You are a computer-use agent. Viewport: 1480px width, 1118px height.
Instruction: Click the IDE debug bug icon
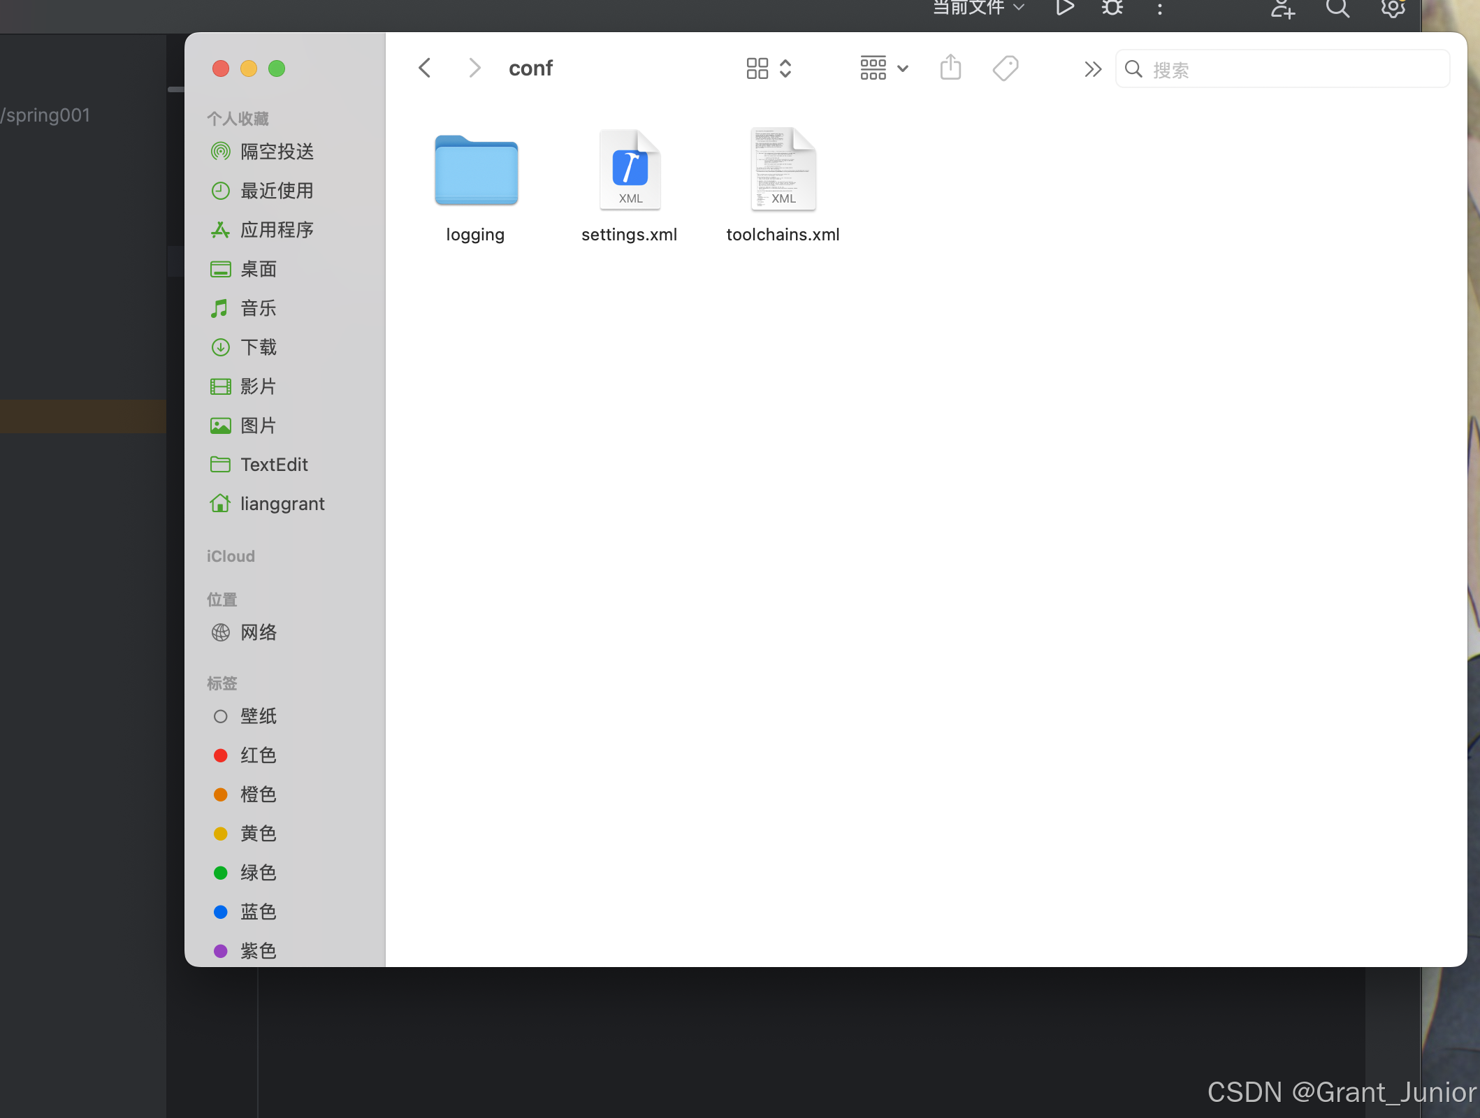point(1112,8)
